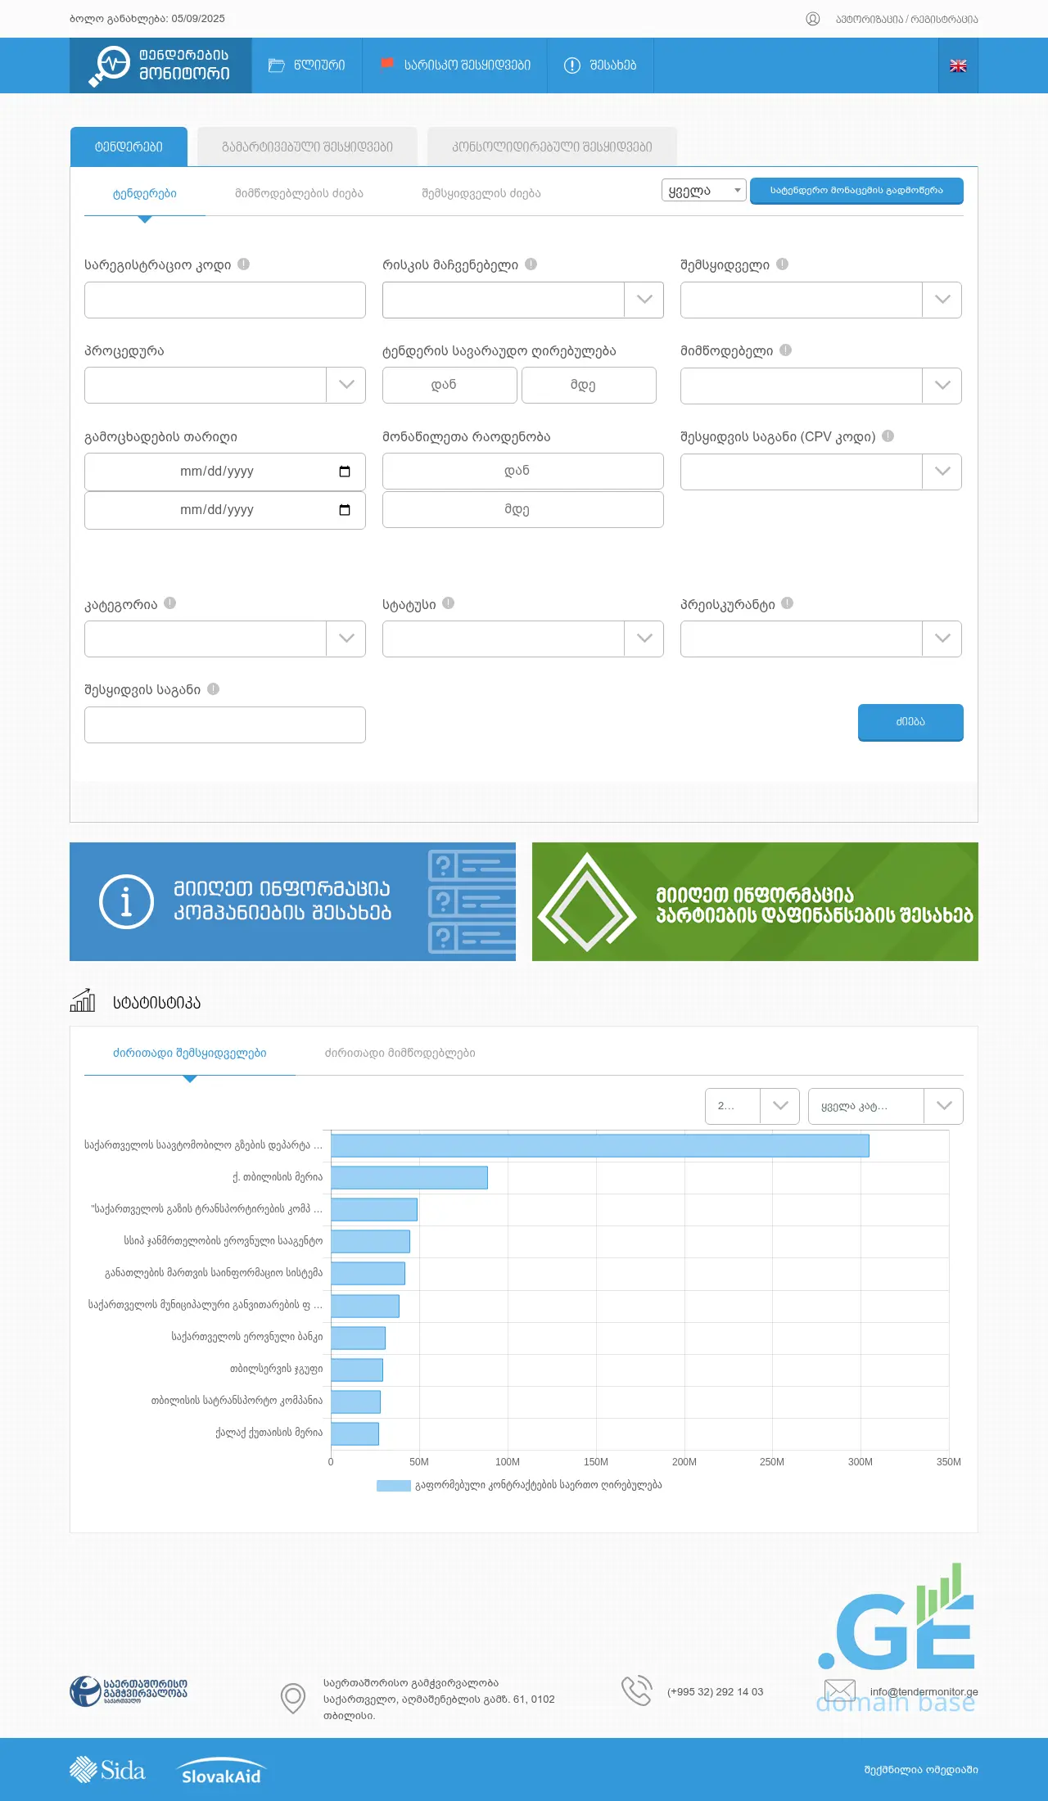Image resolution: width=1048 pixels, height=1801 pixels.
Task: Click the შესყიდვის საგანი text input field
Action: point(225,725)
